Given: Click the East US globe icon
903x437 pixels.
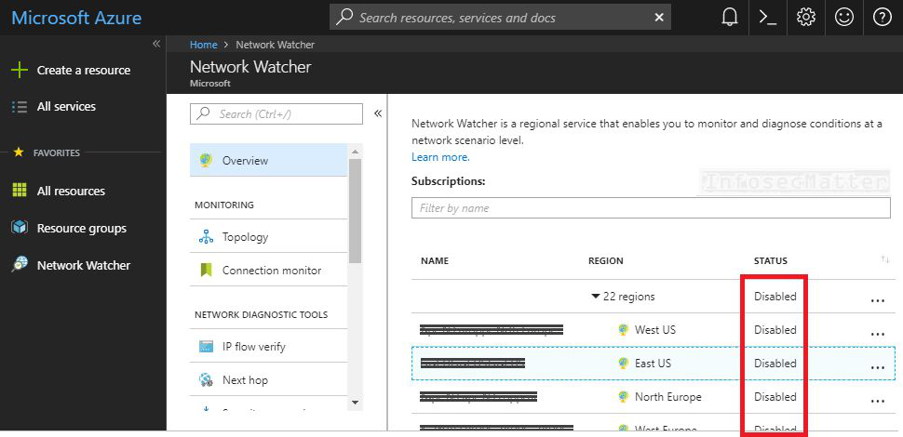Looking at the screenshot, I should coord(623,363).
